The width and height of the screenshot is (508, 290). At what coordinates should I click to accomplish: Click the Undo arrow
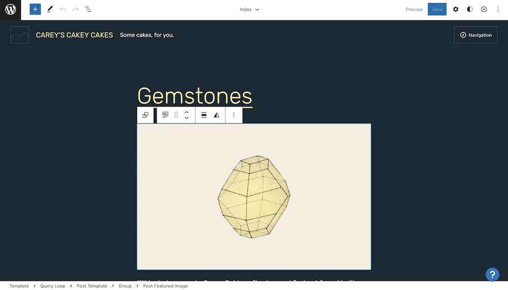(x=63, y=9)
